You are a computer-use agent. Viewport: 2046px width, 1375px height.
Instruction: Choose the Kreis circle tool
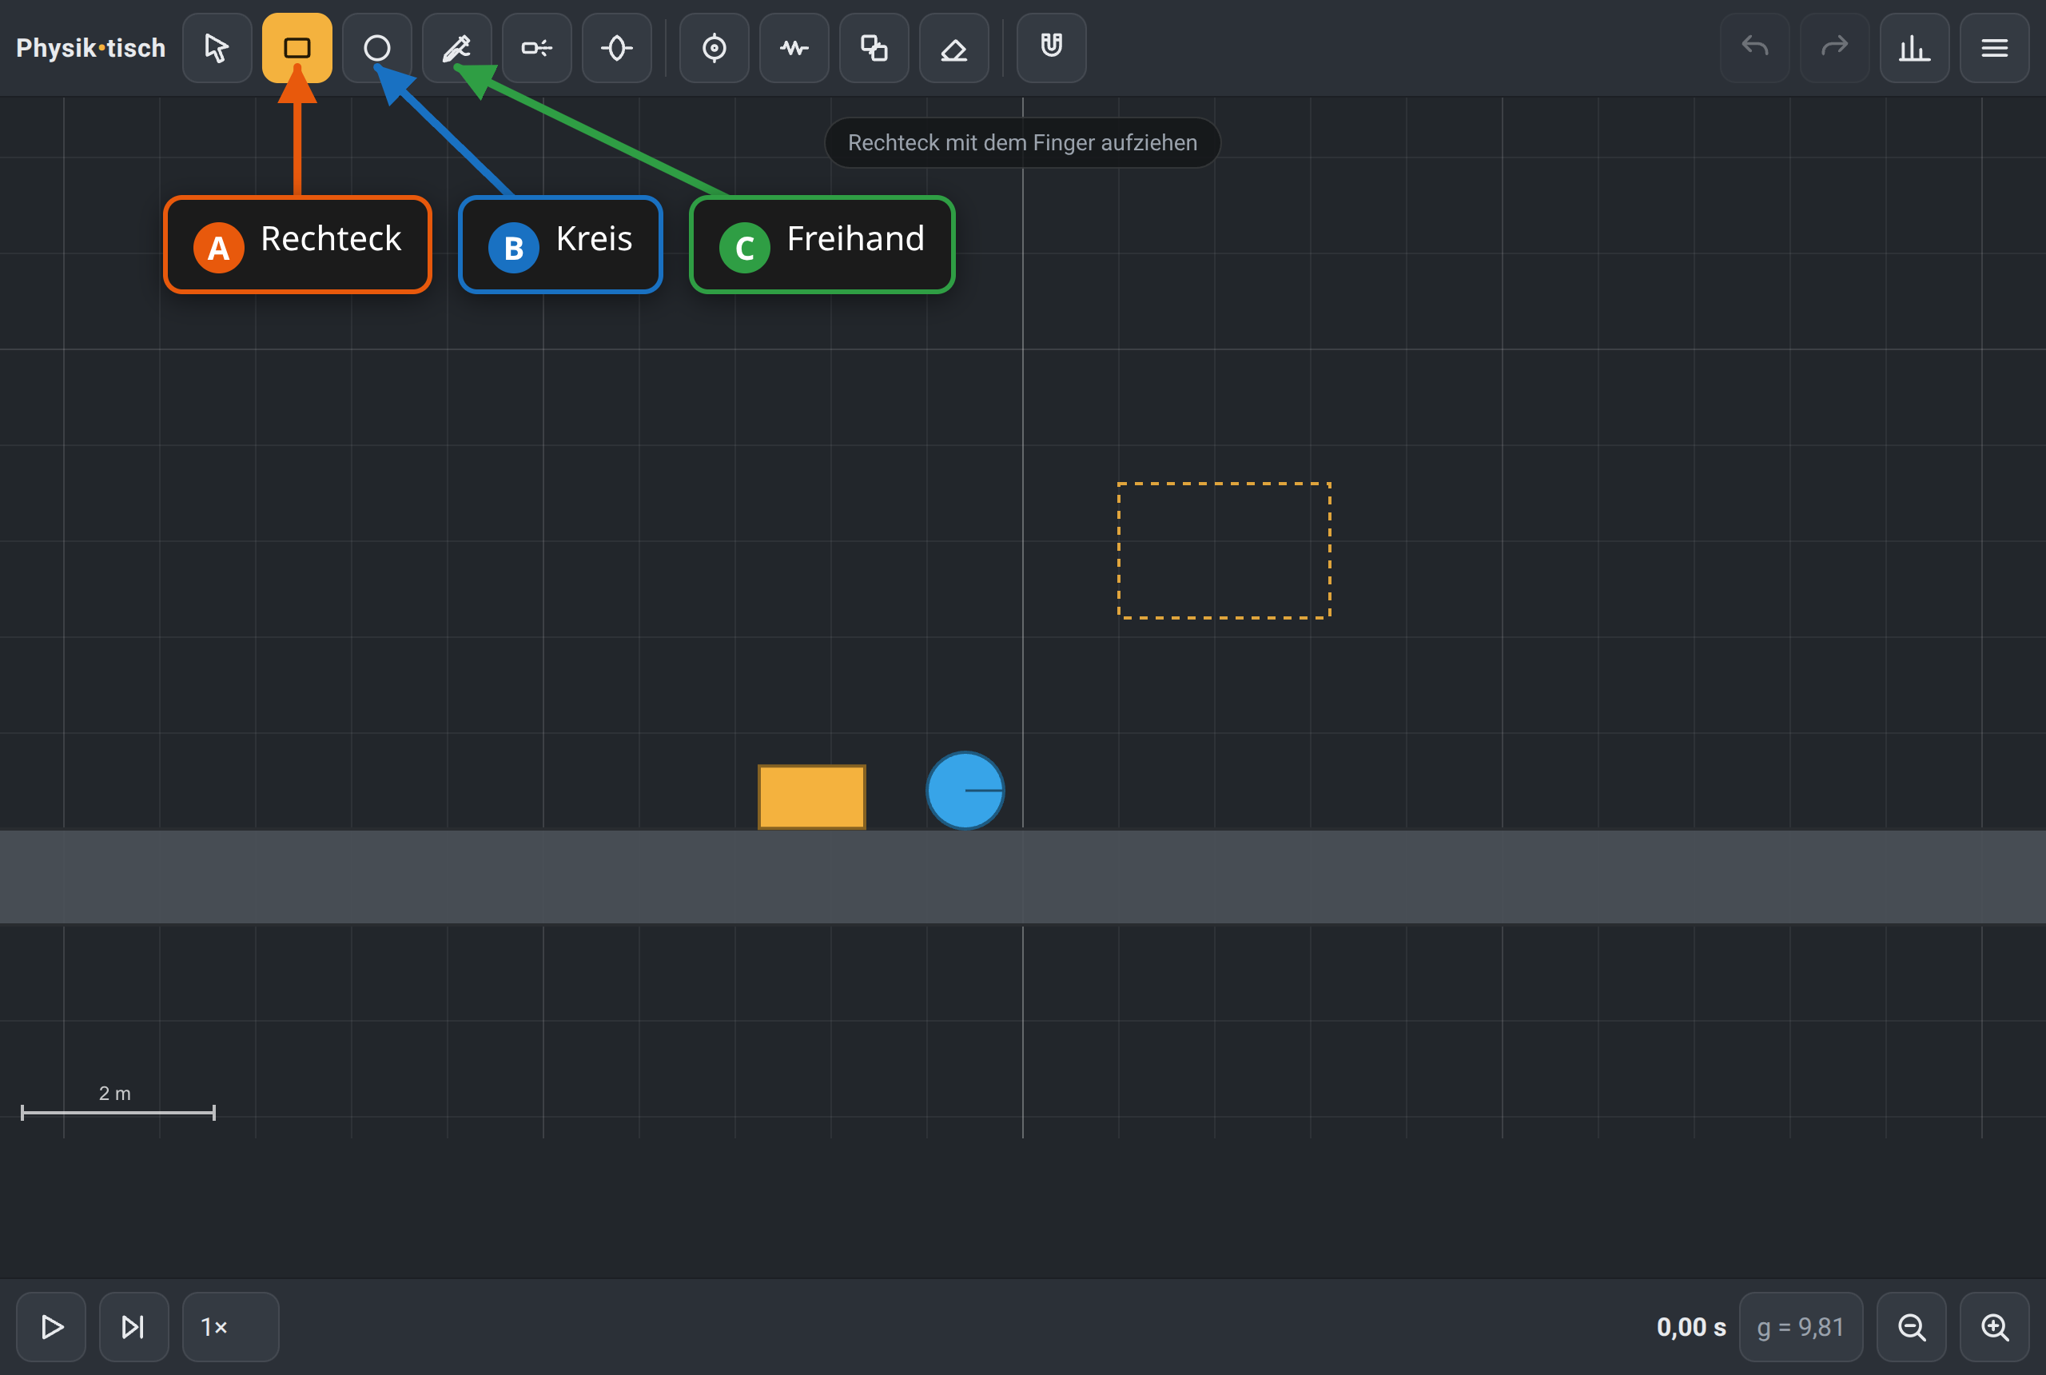click(x=377, y=48)
